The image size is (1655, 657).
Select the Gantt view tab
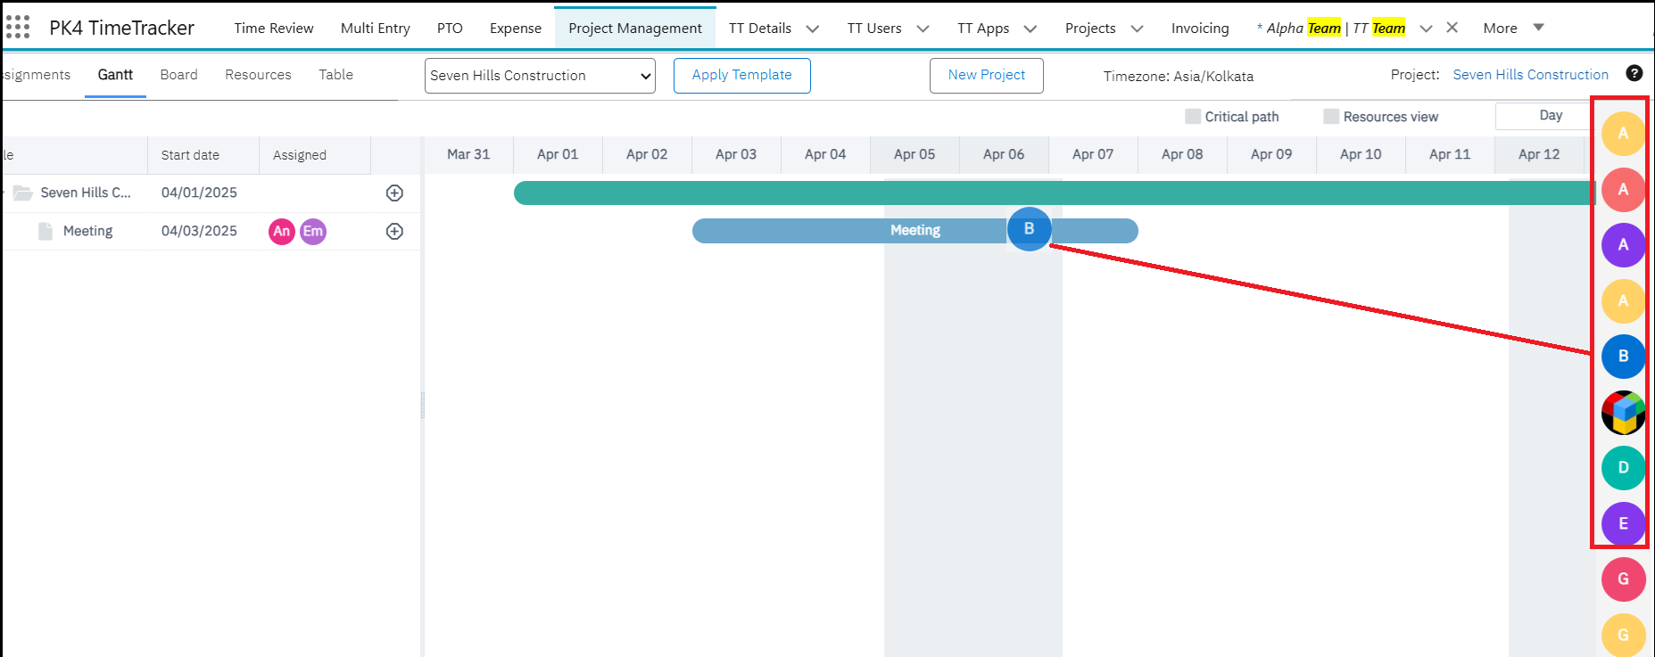tap(115, 75)
